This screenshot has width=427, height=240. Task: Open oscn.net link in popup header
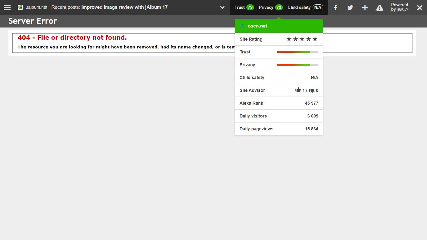258,26
